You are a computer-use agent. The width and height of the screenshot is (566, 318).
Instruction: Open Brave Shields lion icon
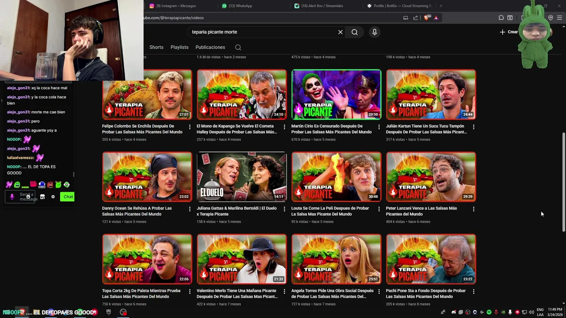426,18
